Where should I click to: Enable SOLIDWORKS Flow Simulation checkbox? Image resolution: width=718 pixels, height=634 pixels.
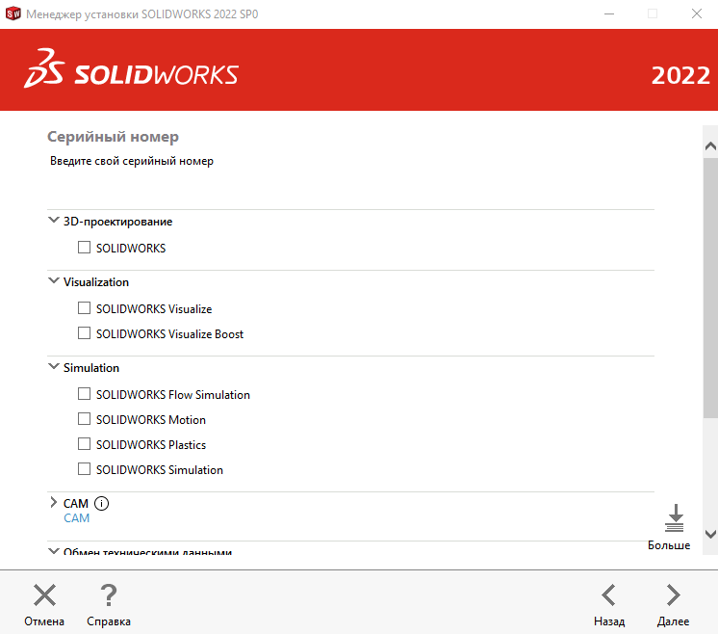(x=85, y=394)
